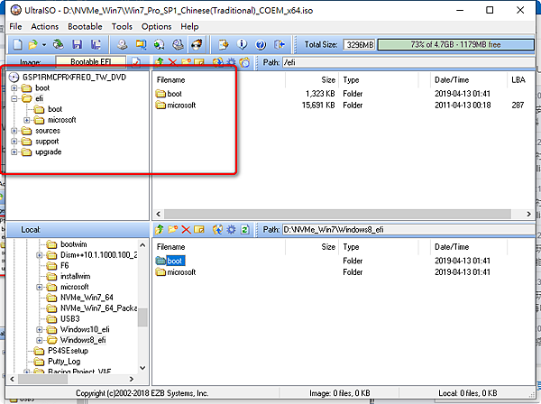
Task: Open the File menu
Action: (x=15, y=26)
